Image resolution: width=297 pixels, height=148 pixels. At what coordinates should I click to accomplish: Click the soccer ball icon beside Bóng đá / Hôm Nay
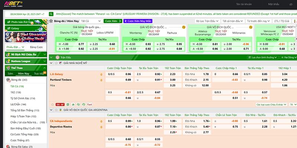point(51,21)
